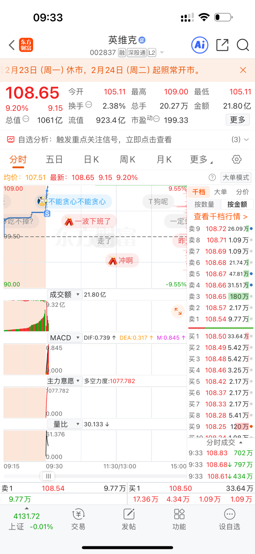Select the 买9 108.25 order row

pos(221,427)
